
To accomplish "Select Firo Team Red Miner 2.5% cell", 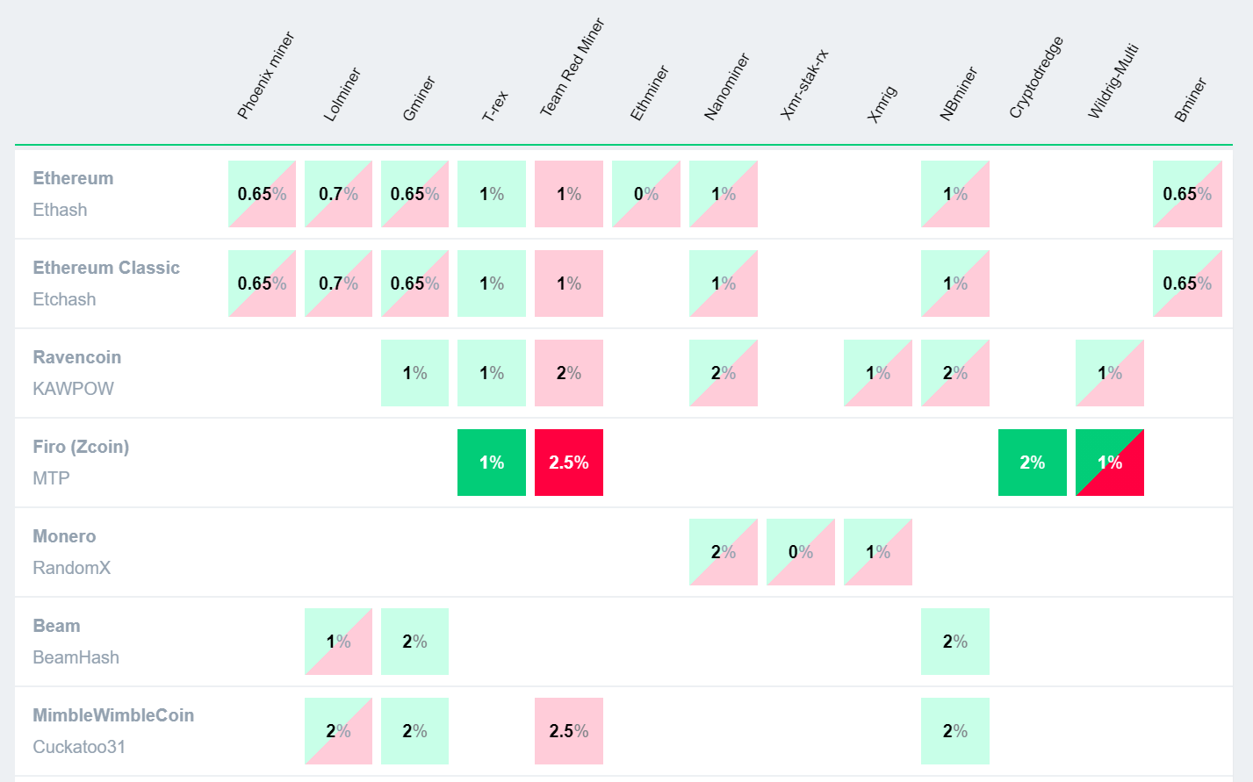I will coord(569,463).
